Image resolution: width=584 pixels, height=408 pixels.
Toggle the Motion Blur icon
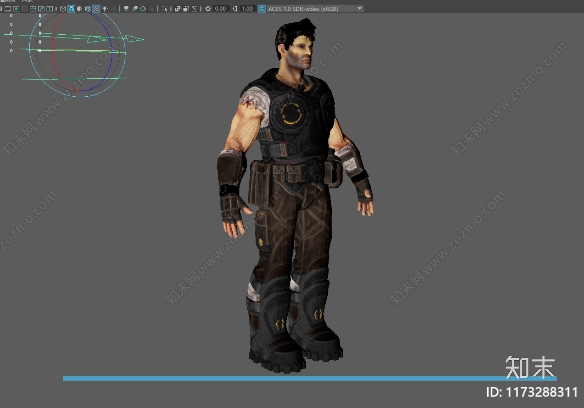[135, 9]
